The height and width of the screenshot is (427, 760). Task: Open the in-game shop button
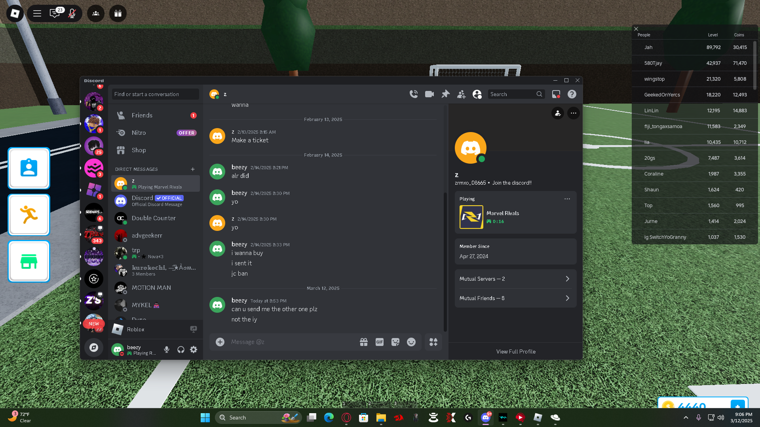pyautogui.click(x=29, y=261)
